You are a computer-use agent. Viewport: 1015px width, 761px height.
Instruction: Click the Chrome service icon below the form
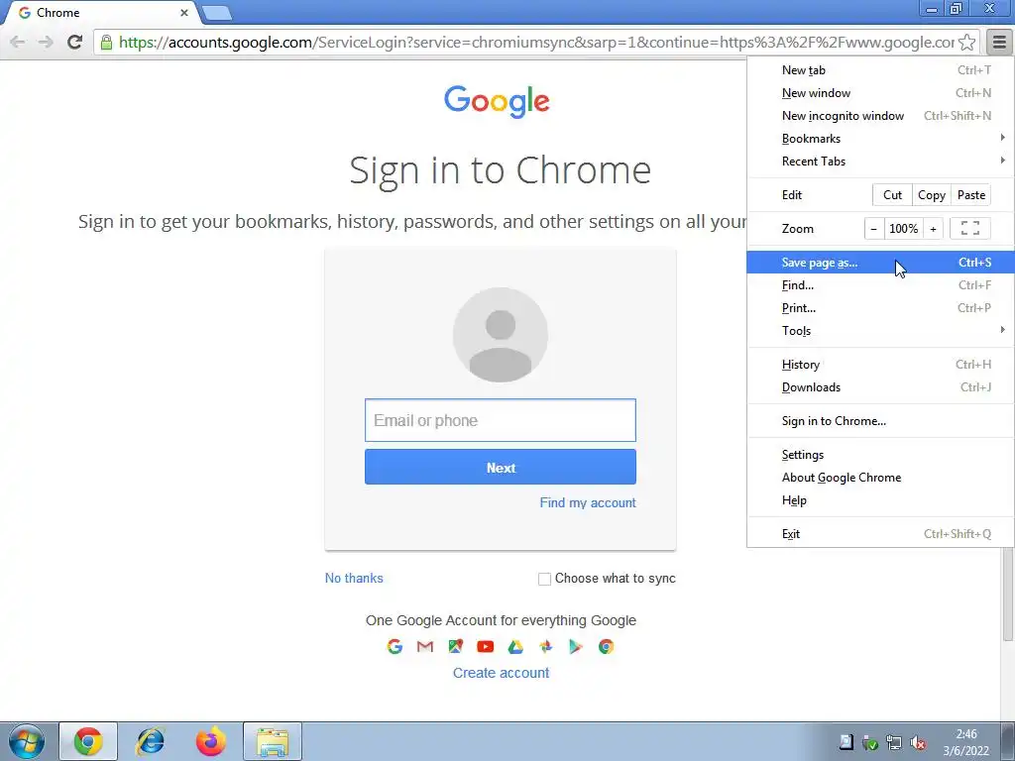click(x=606, y=646)
